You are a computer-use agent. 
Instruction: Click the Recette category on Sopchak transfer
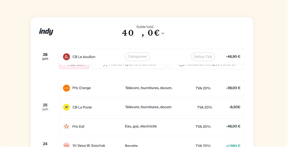(131, 146)
